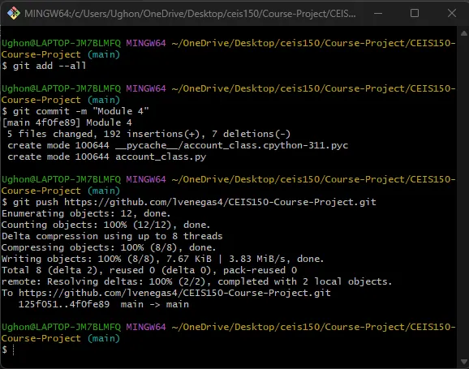
Task: Click 'Writing objects' 7.67 KiB line
Action: (163, 259)
